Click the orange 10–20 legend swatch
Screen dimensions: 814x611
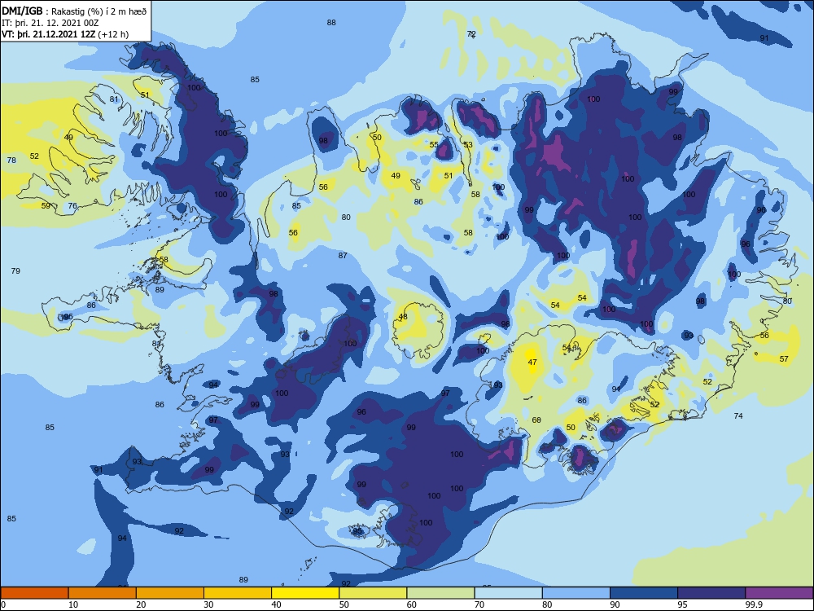pyautogui.click(x=103, y=593)
